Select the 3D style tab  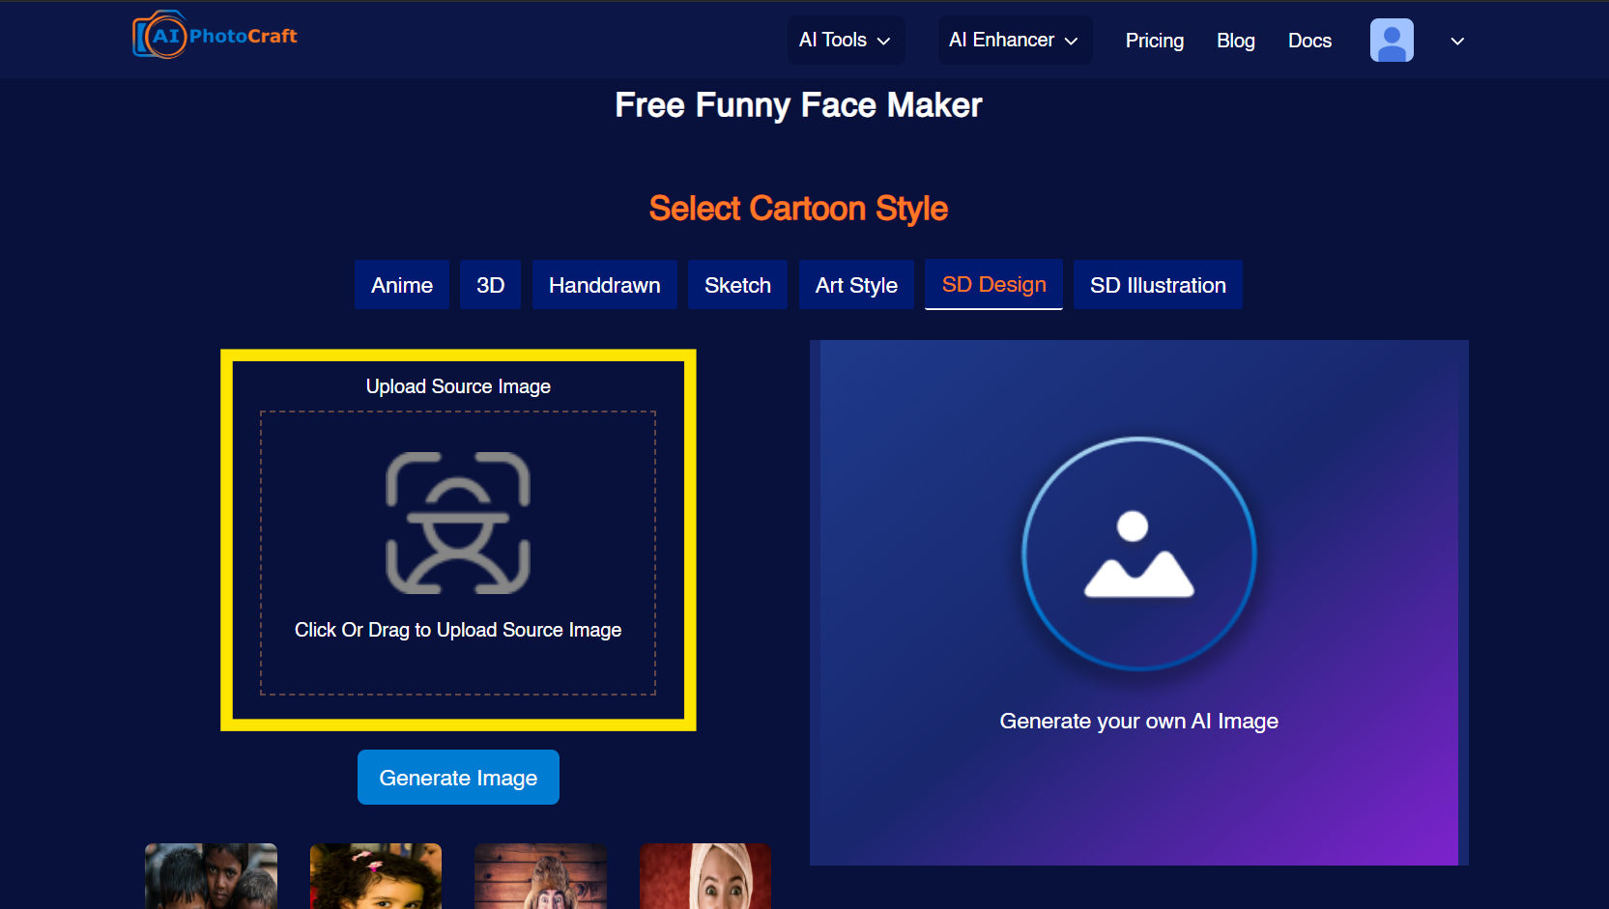click(x=491, y=285)
